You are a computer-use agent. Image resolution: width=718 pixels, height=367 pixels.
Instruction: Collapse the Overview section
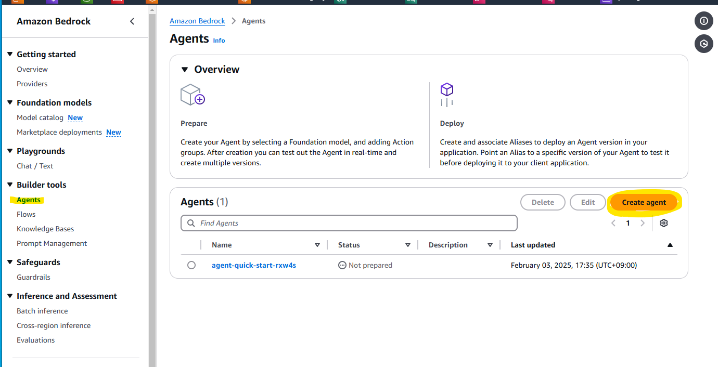(185, 69)
